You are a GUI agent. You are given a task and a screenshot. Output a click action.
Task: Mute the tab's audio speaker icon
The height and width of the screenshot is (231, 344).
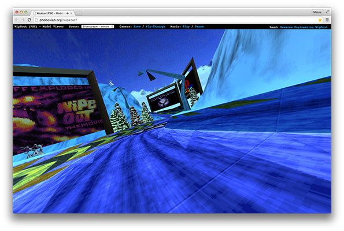coord(67,13)
